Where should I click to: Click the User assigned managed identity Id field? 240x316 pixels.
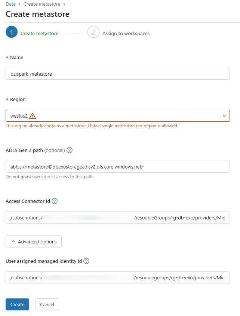(117, 277)
